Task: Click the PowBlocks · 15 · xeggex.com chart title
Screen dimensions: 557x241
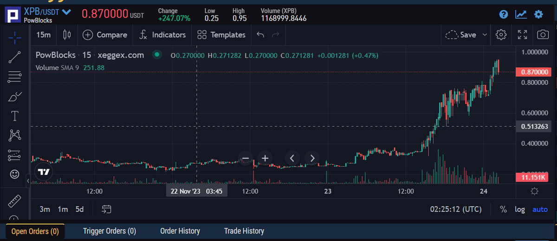Action: click(x=90, y=55)
